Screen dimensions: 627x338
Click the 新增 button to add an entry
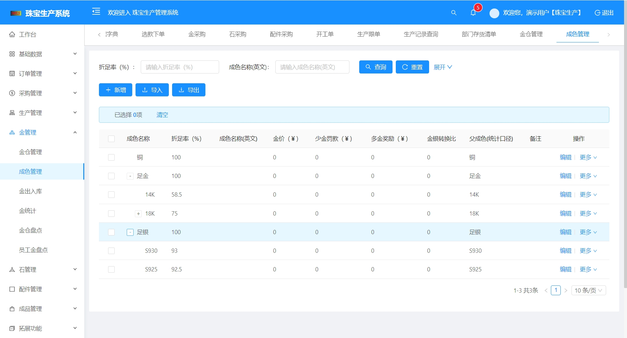point(115,89)
